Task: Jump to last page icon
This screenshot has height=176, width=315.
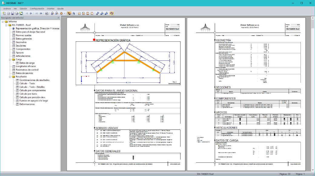Action: click(x=41, y=13)
